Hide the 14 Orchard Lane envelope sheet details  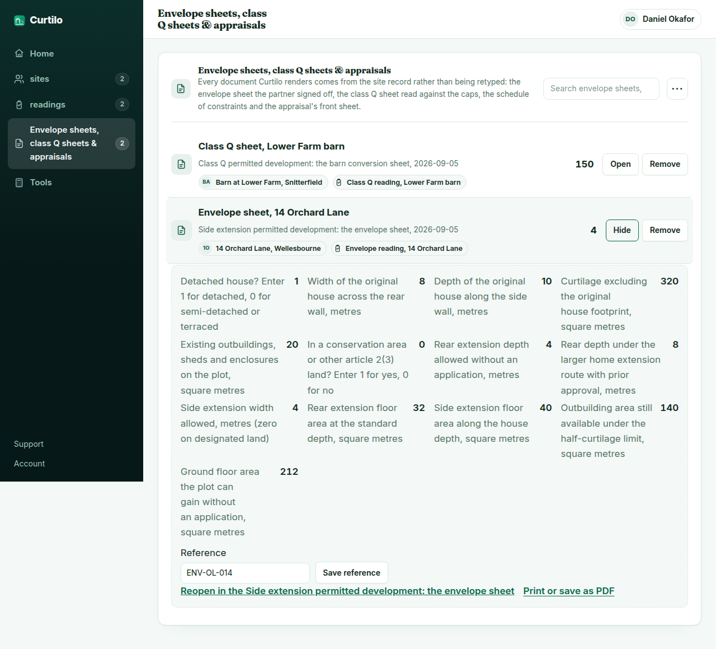coord(622,230)
